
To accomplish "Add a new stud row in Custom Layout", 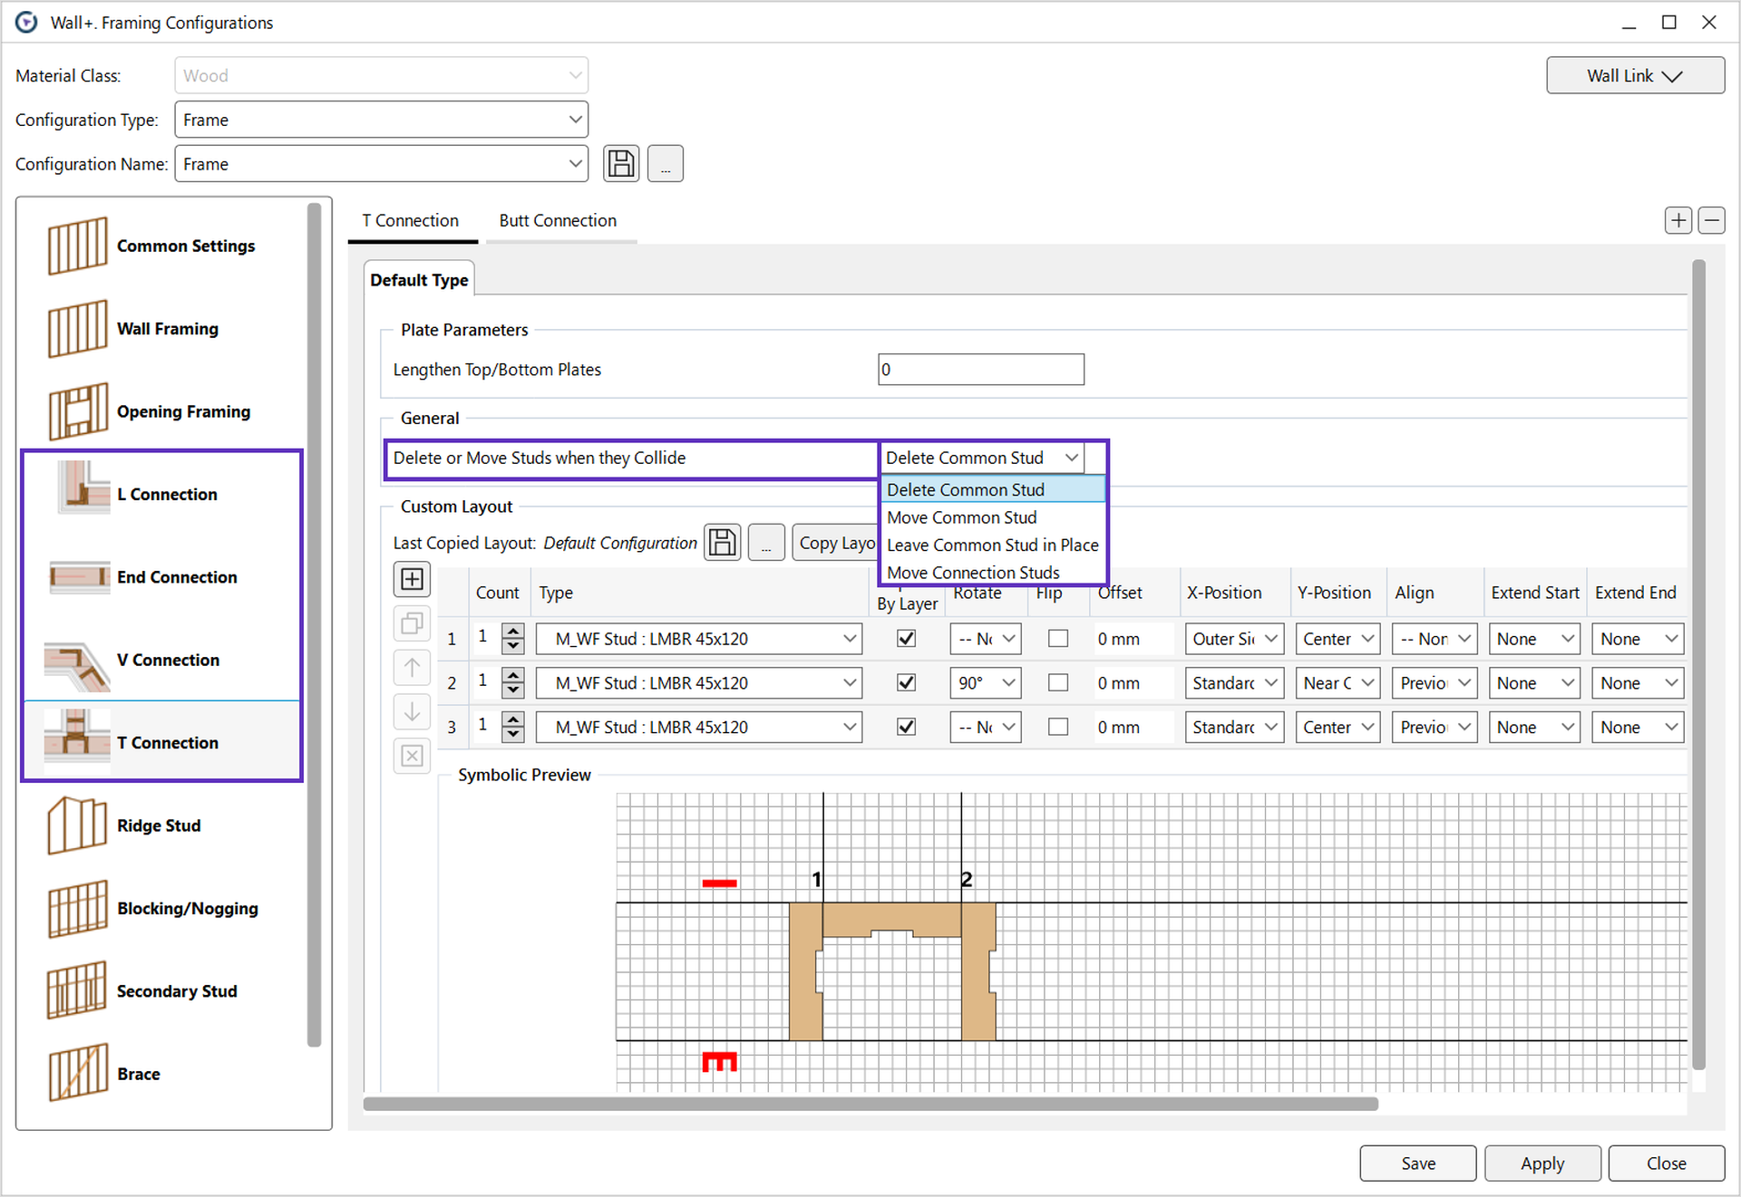I will tap(412, 579).
